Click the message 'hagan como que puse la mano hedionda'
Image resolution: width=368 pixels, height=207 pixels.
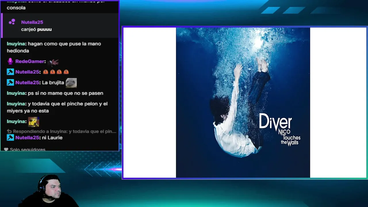(x=54, y=47)
